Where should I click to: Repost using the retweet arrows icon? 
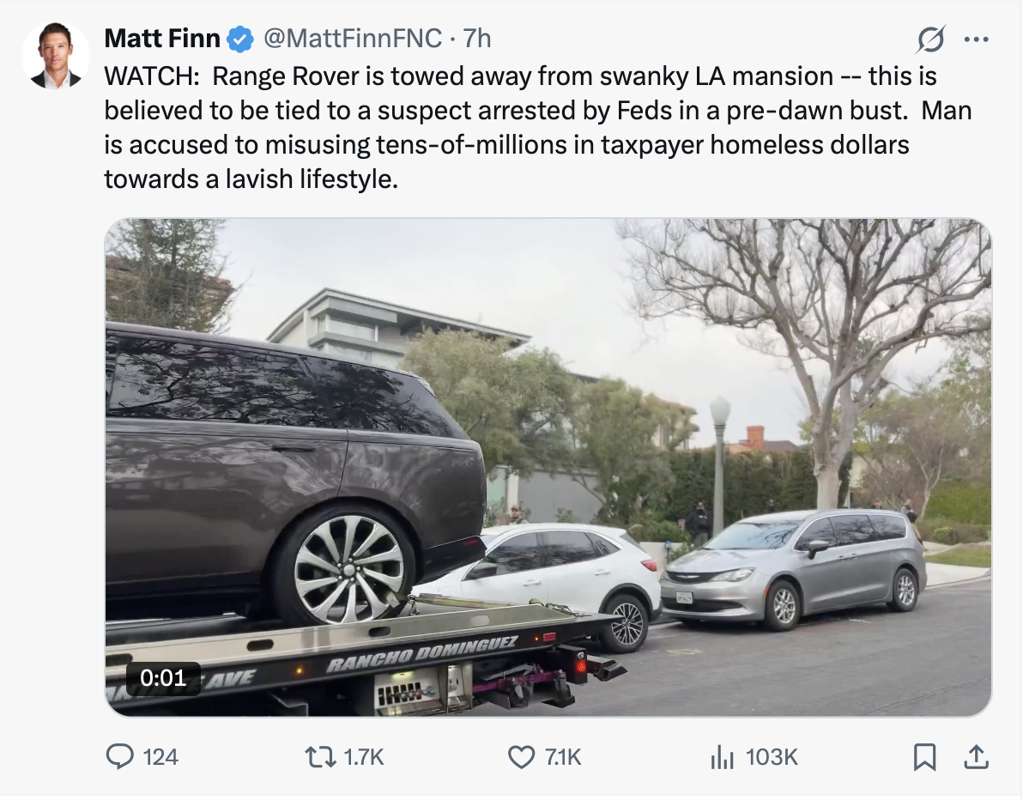point(320,756)
